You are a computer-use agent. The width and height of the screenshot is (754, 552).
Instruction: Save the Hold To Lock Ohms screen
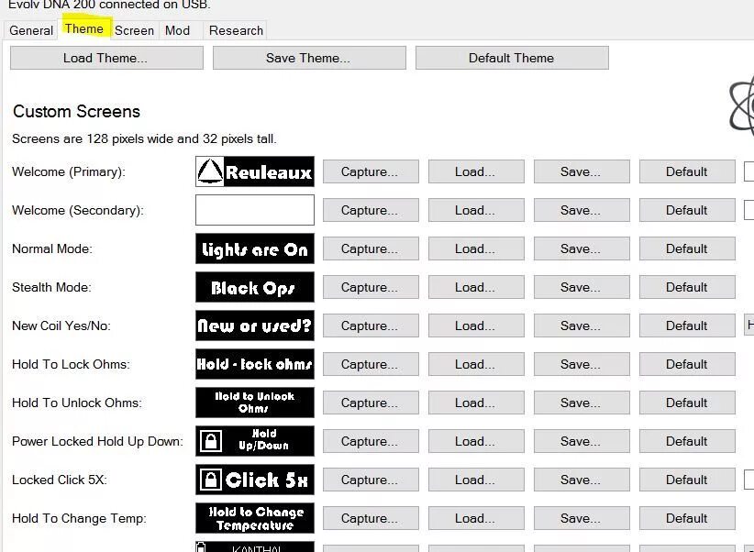(x=582, y=364)
